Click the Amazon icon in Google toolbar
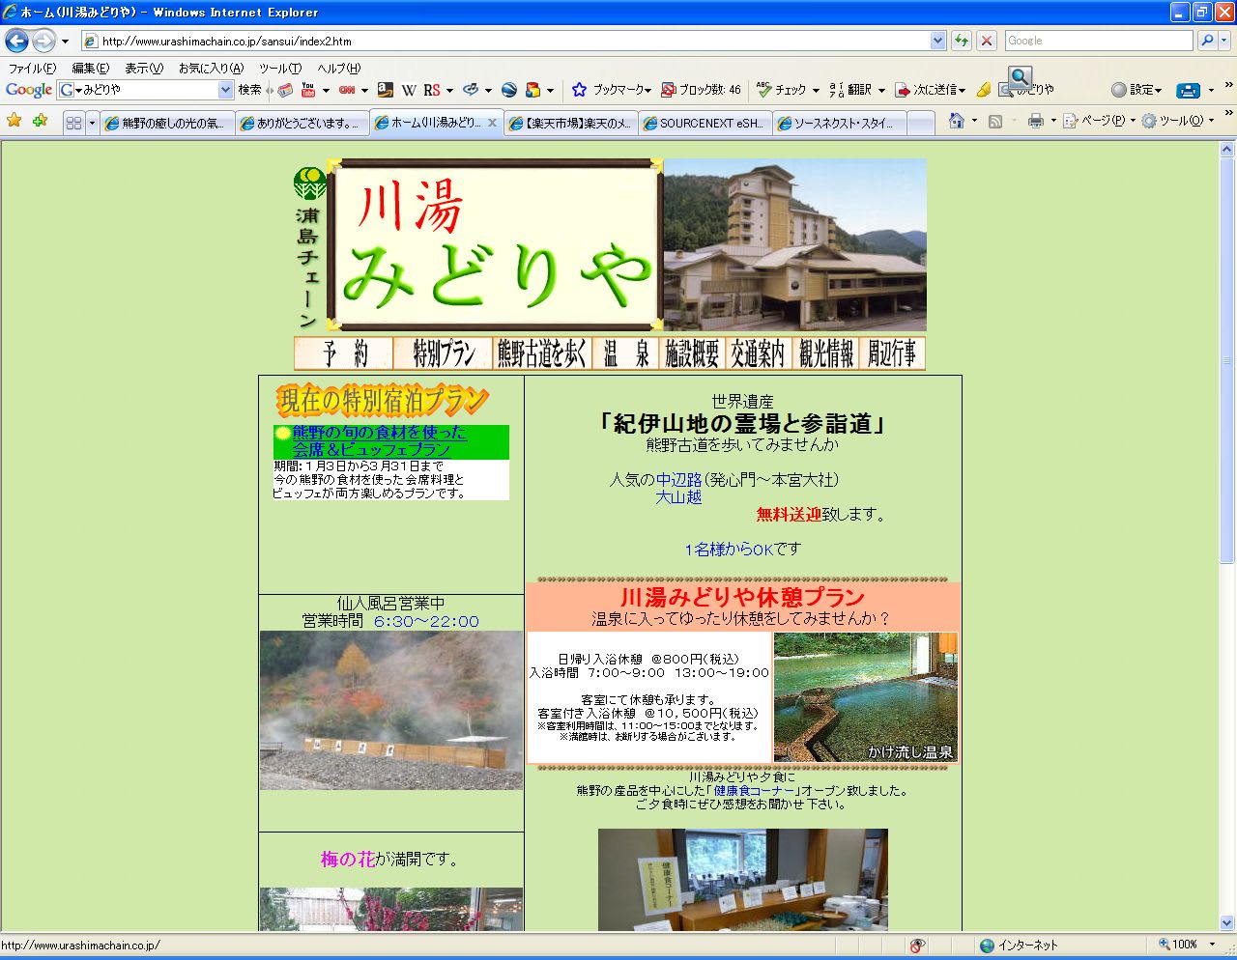Screen dimensions: 1237x960 (385, 90)
